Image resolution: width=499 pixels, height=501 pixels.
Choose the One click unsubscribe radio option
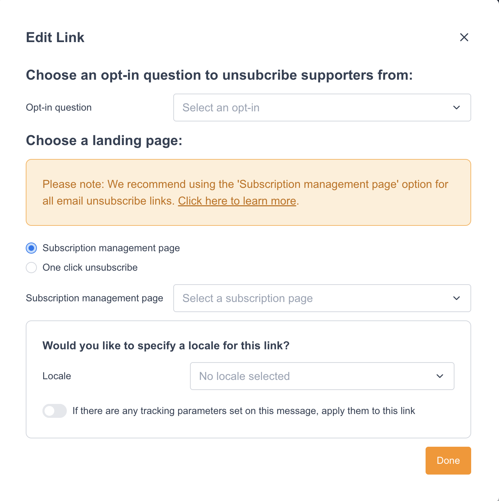[x=31, y=268]
